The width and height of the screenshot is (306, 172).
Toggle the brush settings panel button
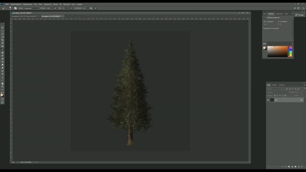[x=15, y=8]
